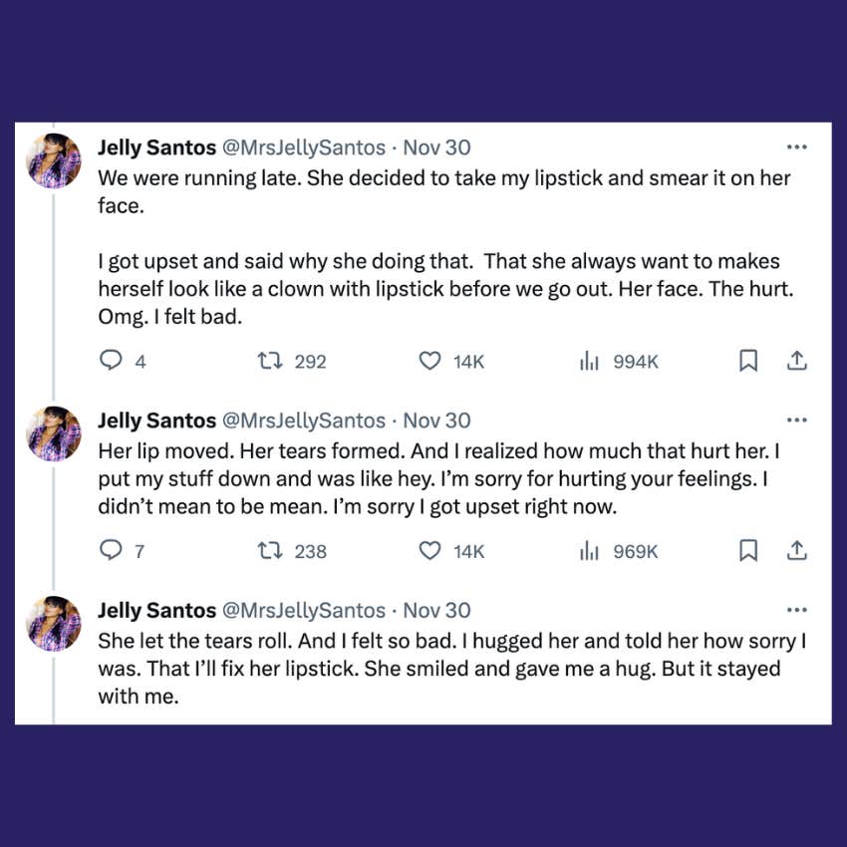
Task: Bookmark the first lipstick tweet
Action: click(748, 361)
